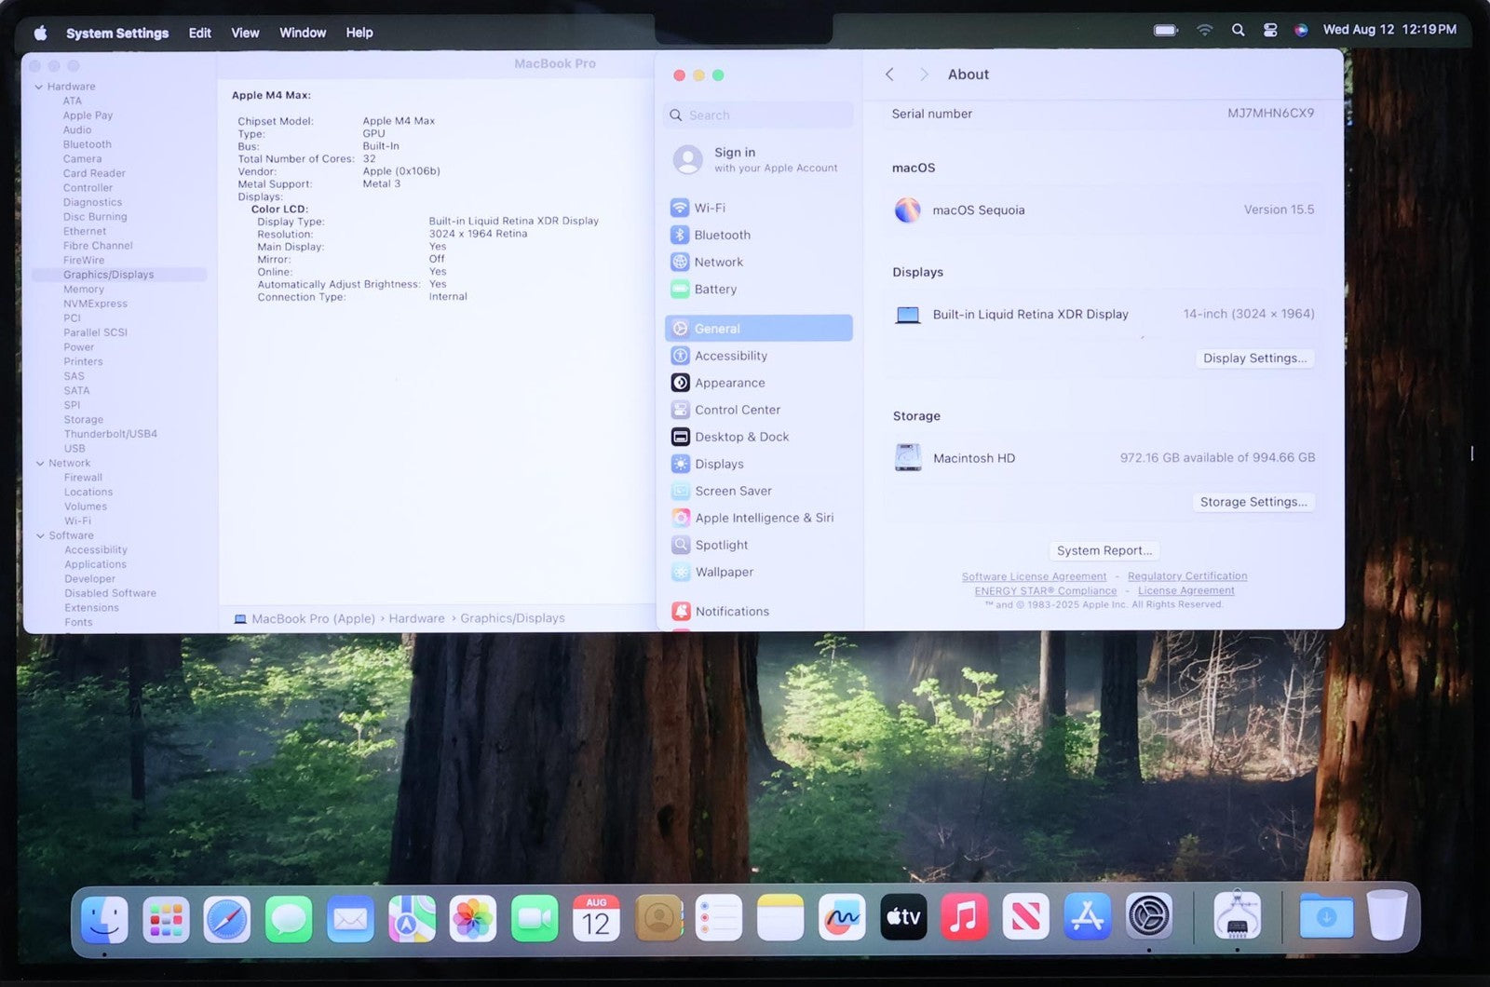Select Apple Pay in the System Information sidebar
Image resolution: width=1490 pixels, height=987 pixels.
(x=88, y=115)
